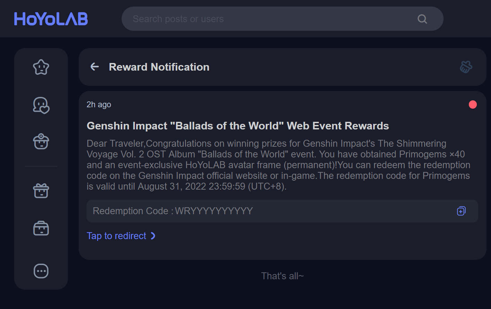Viewport: 491px width, 309px height.
Task: Open the Tap to redirect link
Action: click(117, 236)
